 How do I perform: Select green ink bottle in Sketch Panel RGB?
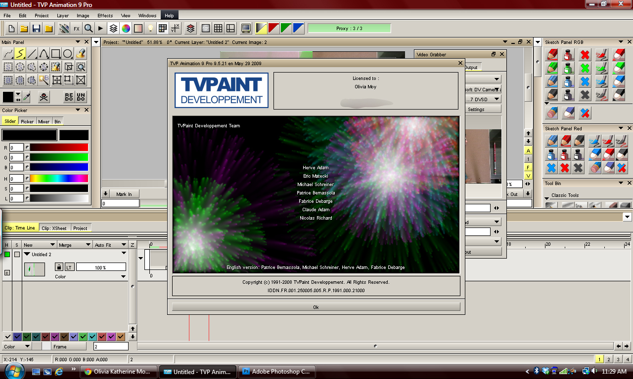pos(569,68)
